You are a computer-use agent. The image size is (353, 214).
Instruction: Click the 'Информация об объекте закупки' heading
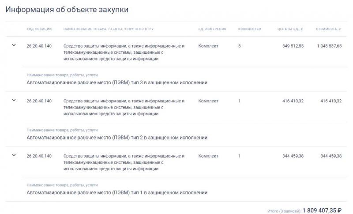pos(67,9)
